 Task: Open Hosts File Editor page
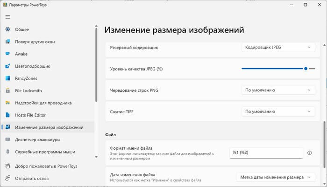pos(48,115)
